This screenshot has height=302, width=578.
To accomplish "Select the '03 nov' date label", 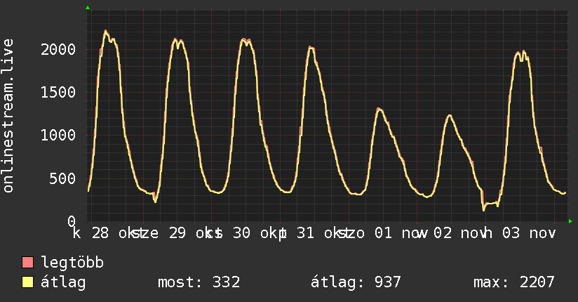I will pos(528,232).
